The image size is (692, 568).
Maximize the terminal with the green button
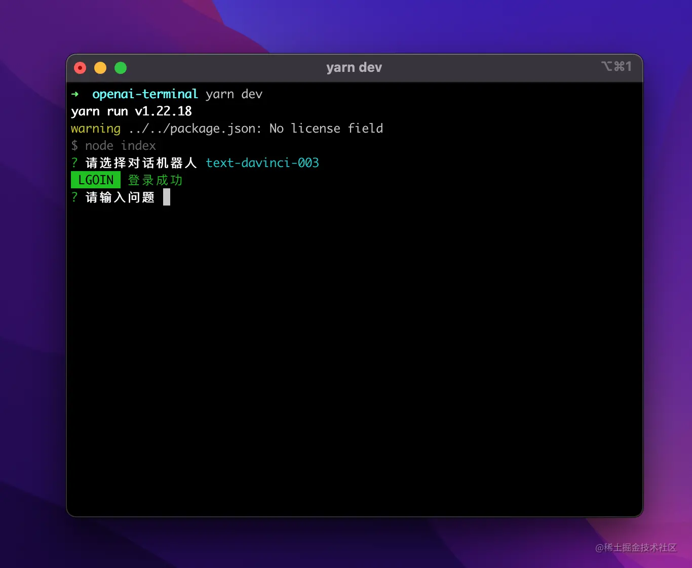[121, 68]
